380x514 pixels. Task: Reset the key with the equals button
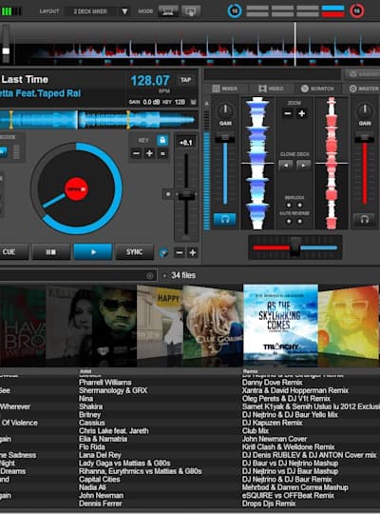tap(162, 153)
